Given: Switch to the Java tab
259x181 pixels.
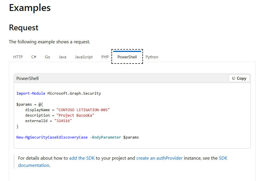Looking at the screenshot, I should pyautogui.click(x=62, y=57).
